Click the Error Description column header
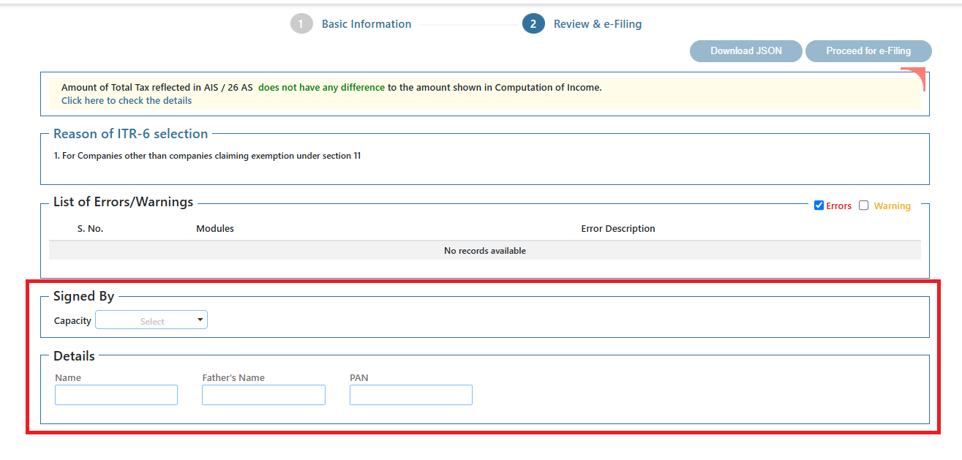The width and height of the screenshot is (962, 460). pyautogui.click(x=618, y=229)
